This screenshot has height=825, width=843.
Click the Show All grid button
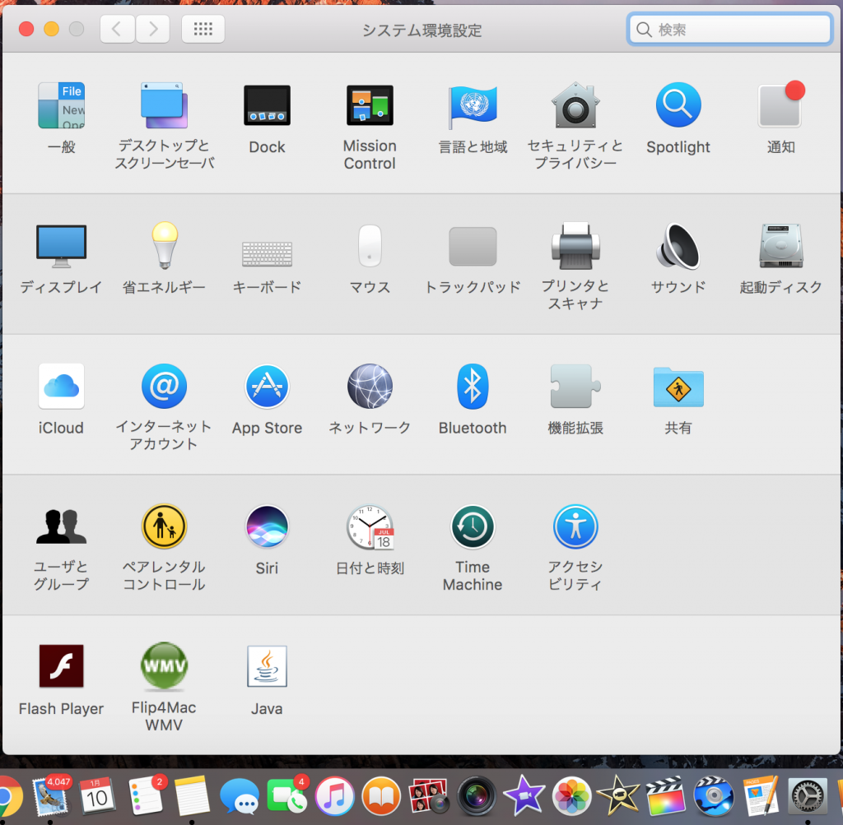pos(203,30)
